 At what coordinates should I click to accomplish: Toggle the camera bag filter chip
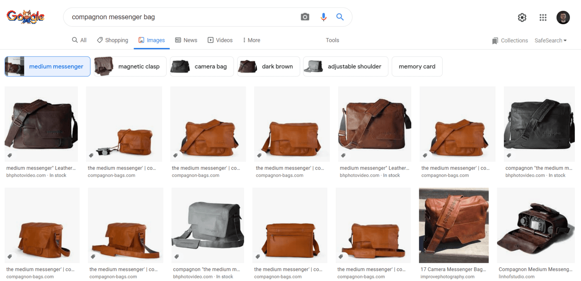pyautogui.click(x=202, y=66)
